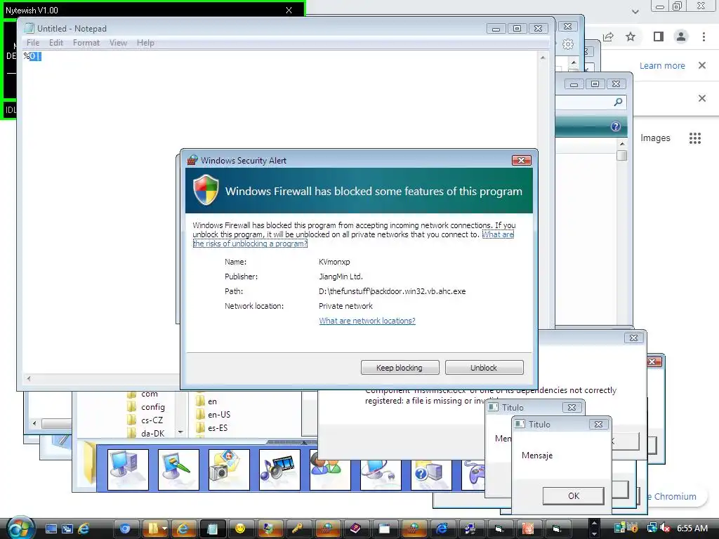Select the desktop personalization paintbrush thumbnail
The height and width of the screenshot is (539, 719).
(x=178, y=470)
